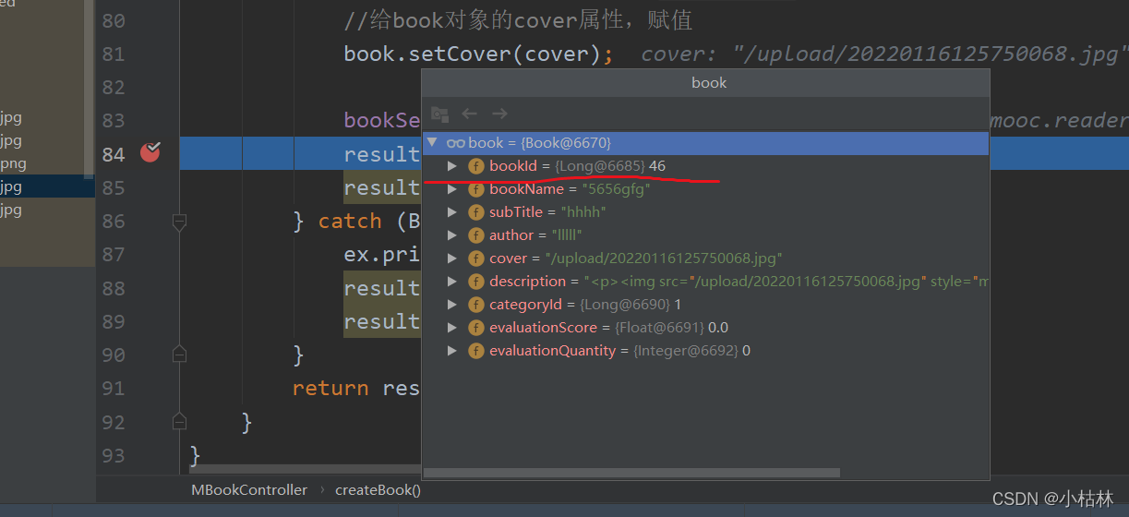This screenshot has height=517, width=1129.
Task: Click the back arrow in book popup
Action: [x=469, y=114]
